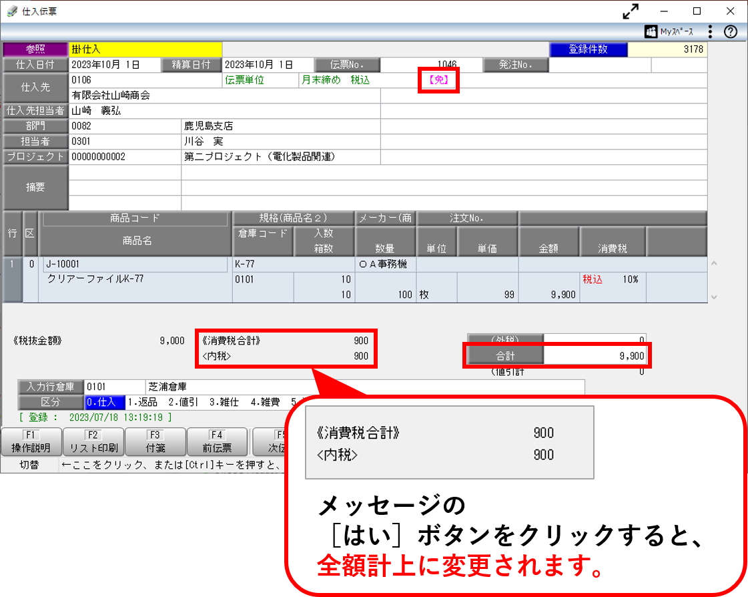The height and width of the screenshot is (597, 748).
Task: Click the 切替 switch button
Action: (x=29, y=465)
